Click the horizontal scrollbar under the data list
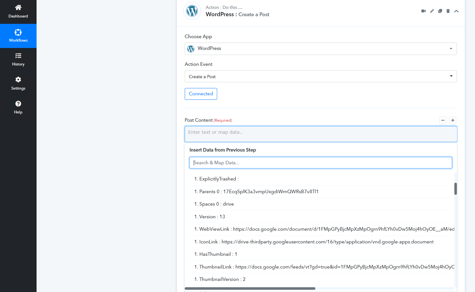 pyautogui.click(x=250, y=289)
